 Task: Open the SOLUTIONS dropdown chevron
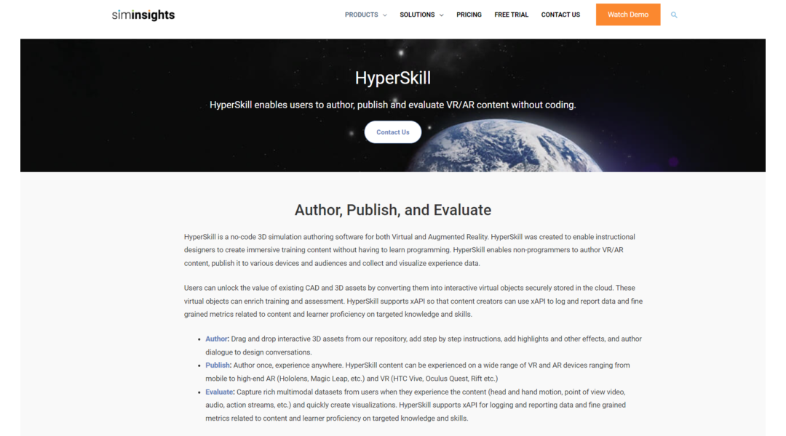coord(440,15)
